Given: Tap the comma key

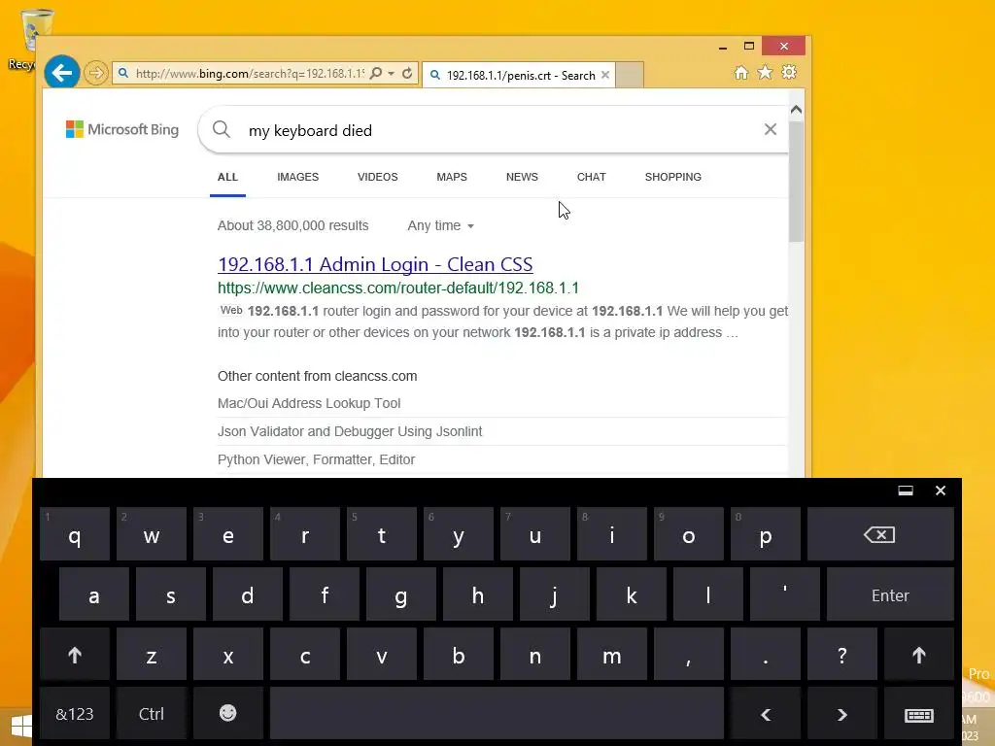Looking at the screenshot, I should point(689,655).
